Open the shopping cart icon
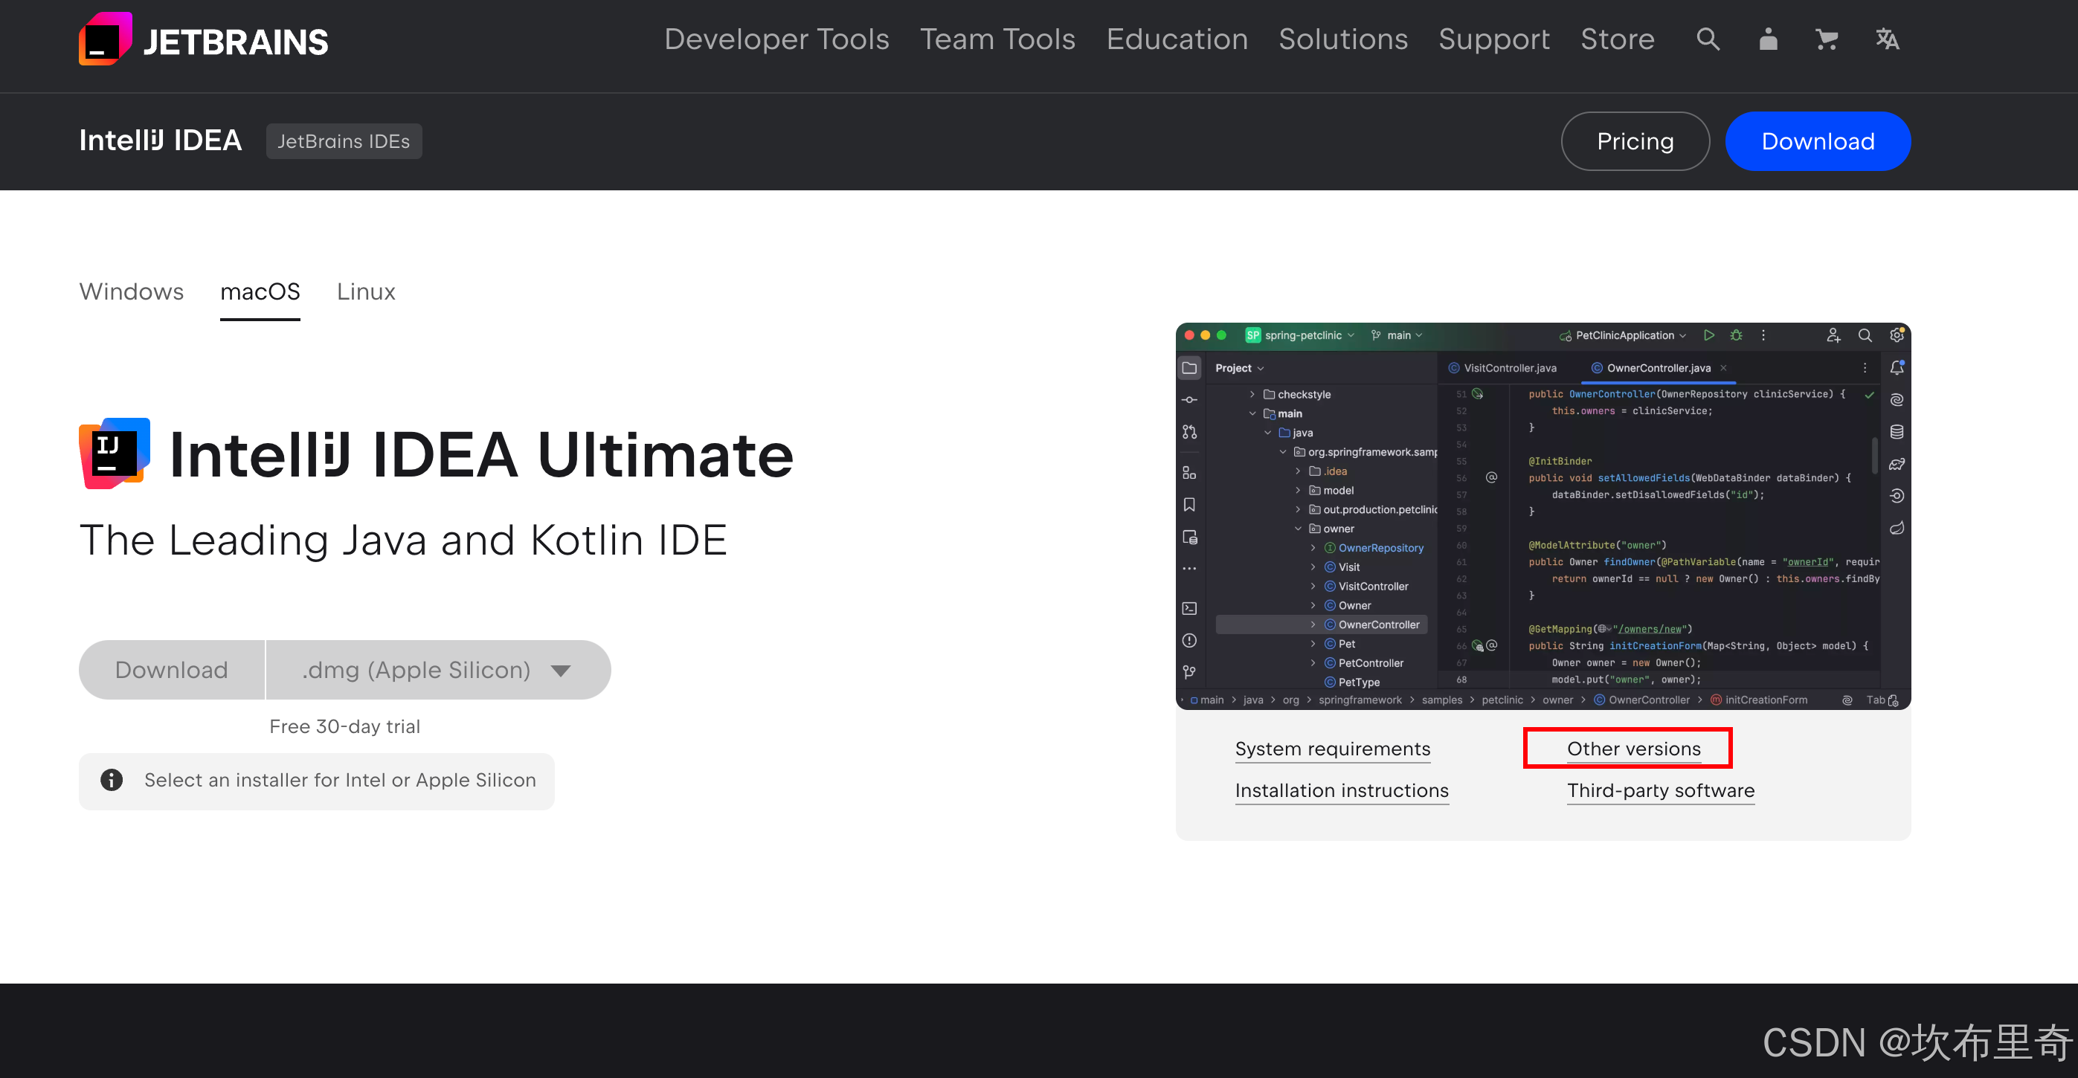This screenshot has width=2078, height=1078. (1827, 39)
